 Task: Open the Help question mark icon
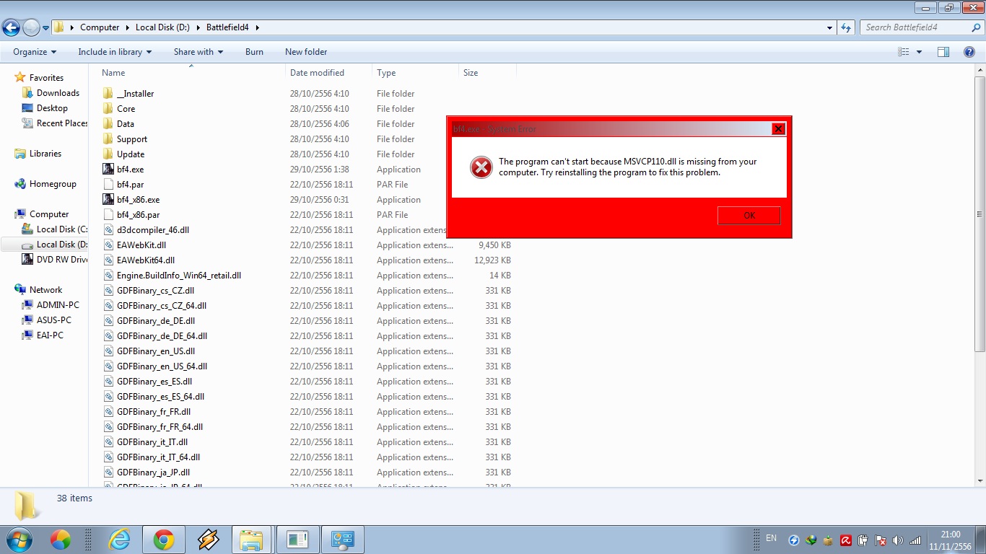(x=969, y=52)
